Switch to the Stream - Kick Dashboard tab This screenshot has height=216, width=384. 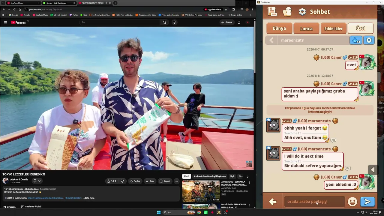tap(58, 3)
